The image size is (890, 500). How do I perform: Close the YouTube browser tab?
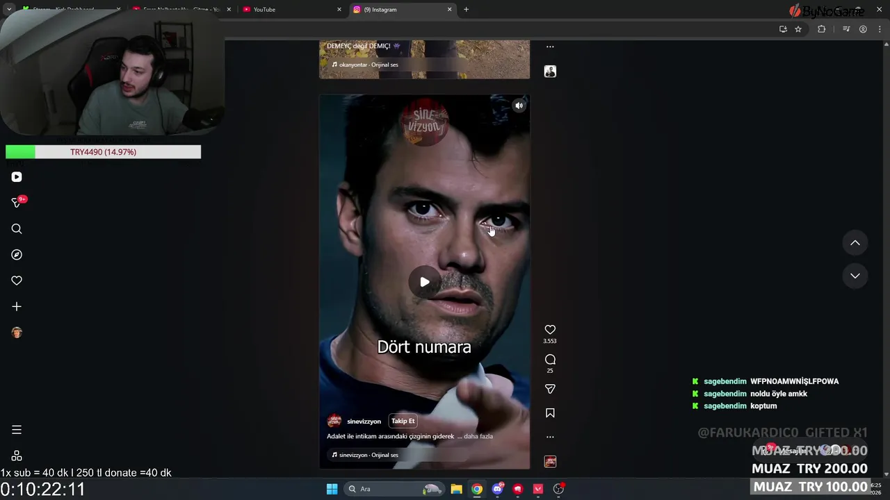tap(339, 10)
